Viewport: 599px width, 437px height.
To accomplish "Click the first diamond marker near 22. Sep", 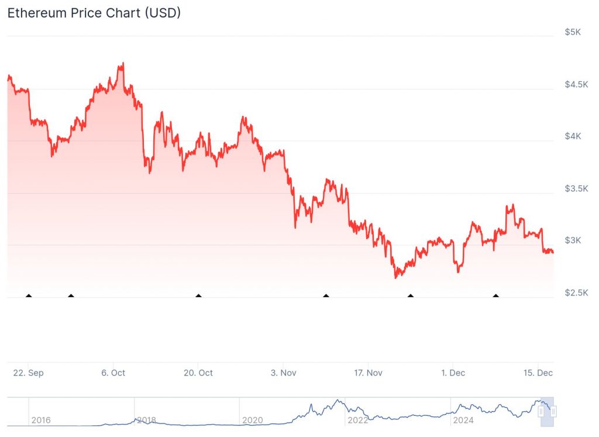I will 29,296.
